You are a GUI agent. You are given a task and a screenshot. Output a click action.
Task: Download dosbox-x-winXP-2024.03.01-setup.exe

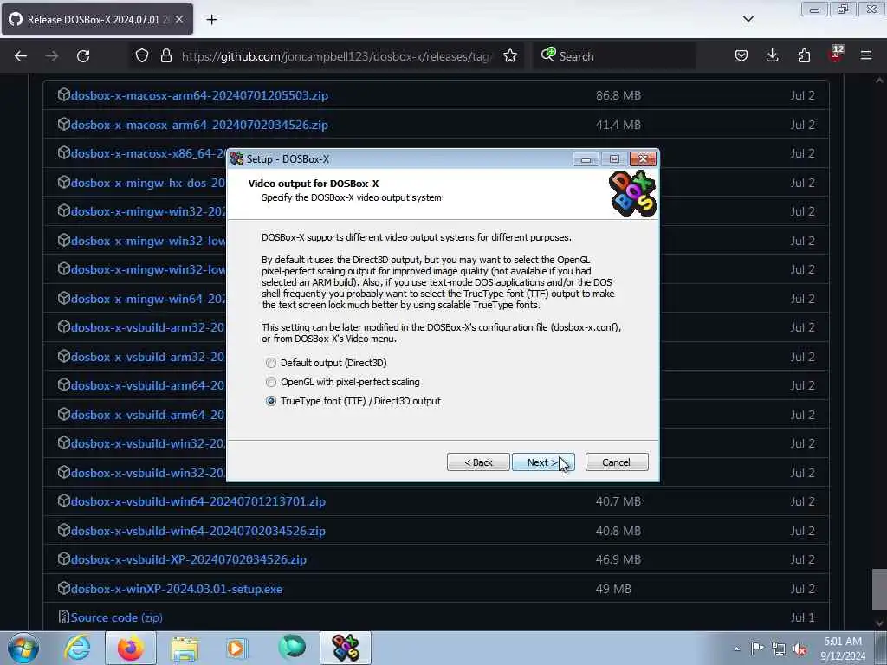[x=177, y=589]
